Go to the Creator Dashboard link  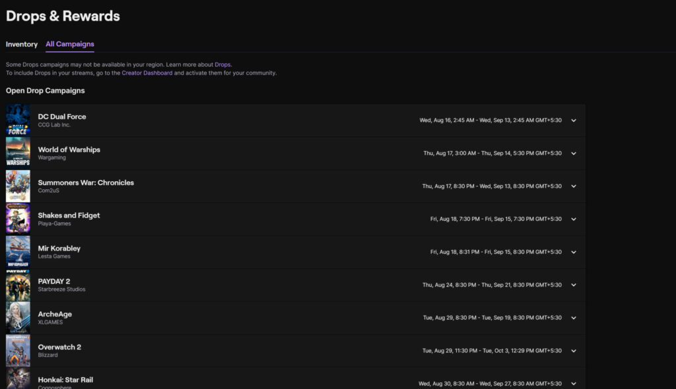[147, 73]
